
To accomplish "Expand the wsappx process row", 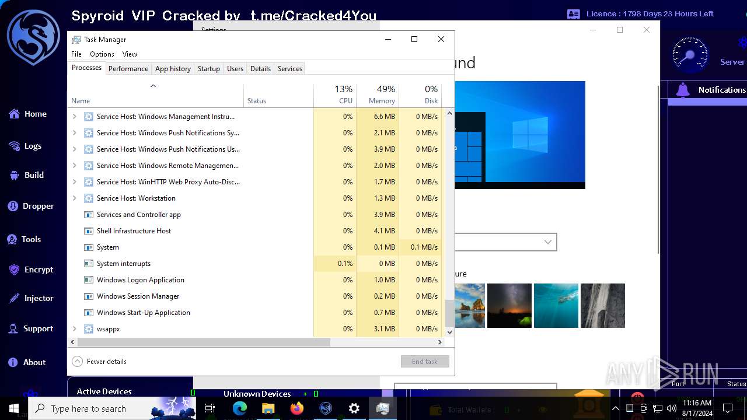I will click(x=74, y=329).
